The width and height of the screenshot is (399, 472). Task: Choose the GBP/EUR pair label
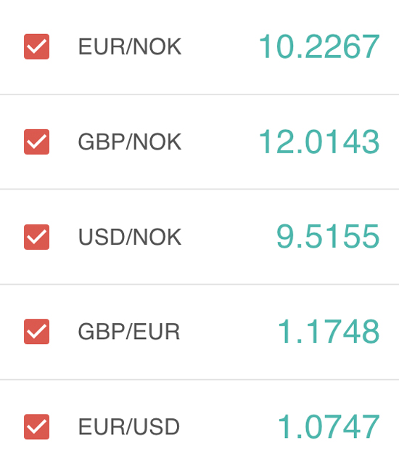tap(128, 331)
